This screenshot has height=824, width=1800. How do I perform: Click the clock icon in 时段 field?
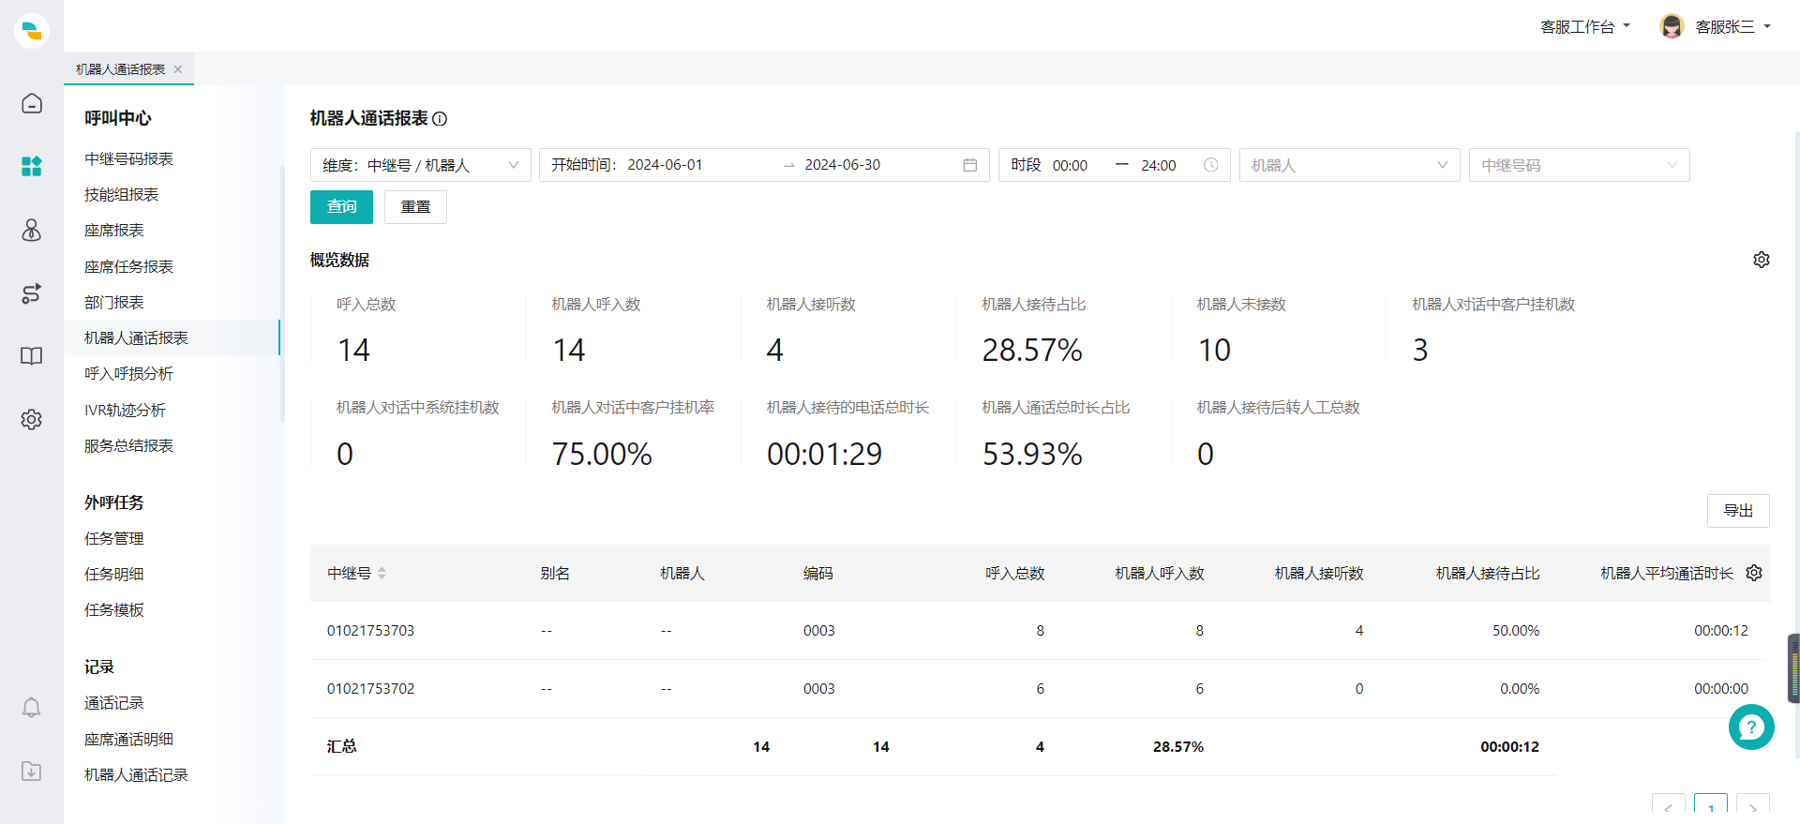pos(1211,165)
